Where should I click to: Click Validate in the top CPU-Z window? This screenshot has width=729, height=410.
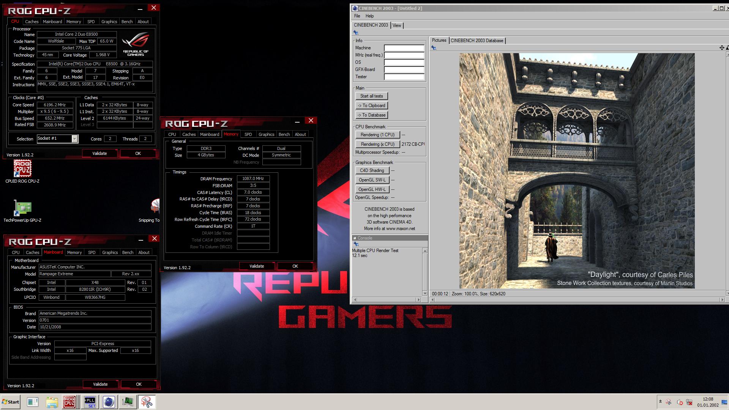tap(99, 153)
